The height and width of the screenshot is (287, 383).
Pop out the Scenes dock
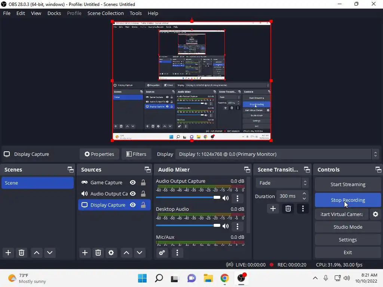click(71, 169)
